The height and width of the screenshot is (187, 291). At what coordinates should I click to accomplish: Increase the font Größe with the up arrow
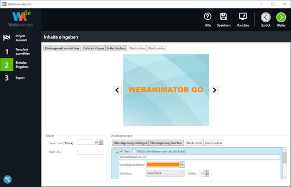(207, 172)
